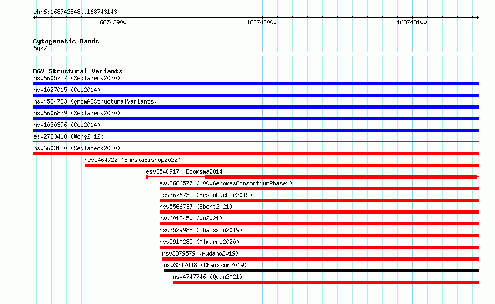Viewport: 495px width, 304px height.
Task: Click the esv3540917 (Boomsma2014) label
Action: coord(186,171)
